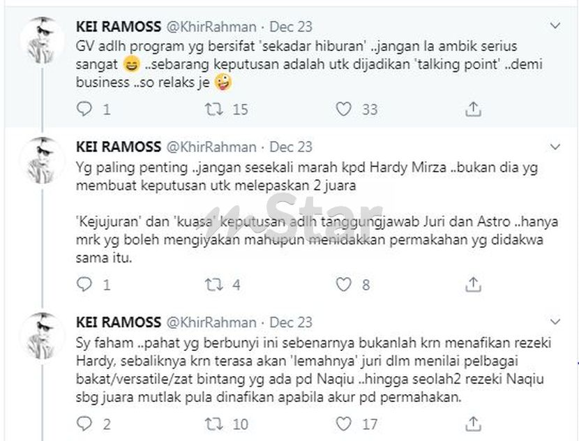Retweet the tweet with 10 retweets

214,424
